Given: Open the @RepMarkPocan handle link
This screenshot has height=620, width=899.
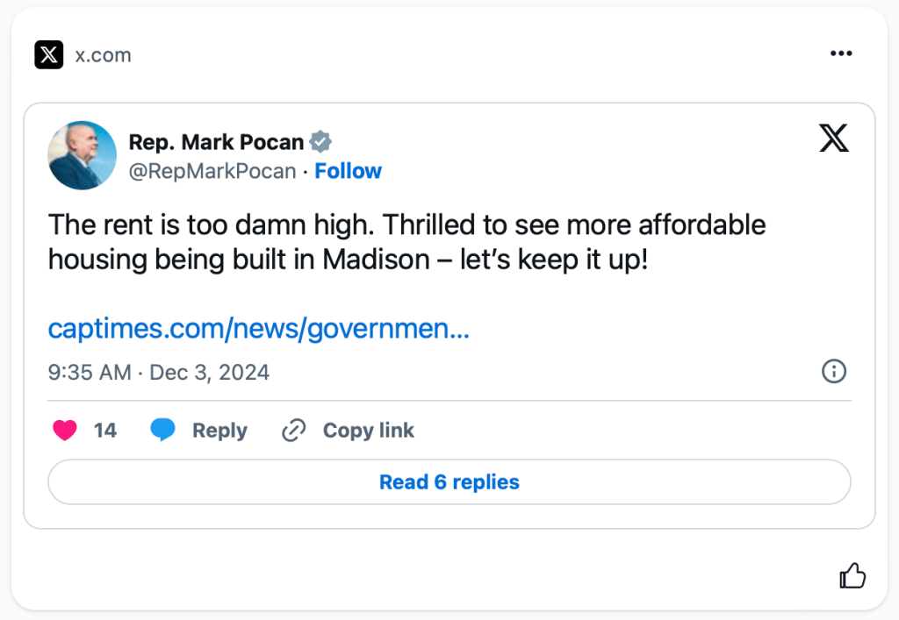Looking at the screenshot, I should click(x=212, y=171).
